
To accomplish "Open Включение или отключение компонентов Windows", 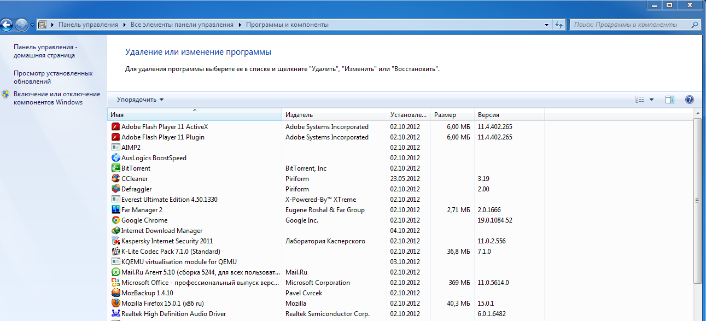I will (57, 98).
